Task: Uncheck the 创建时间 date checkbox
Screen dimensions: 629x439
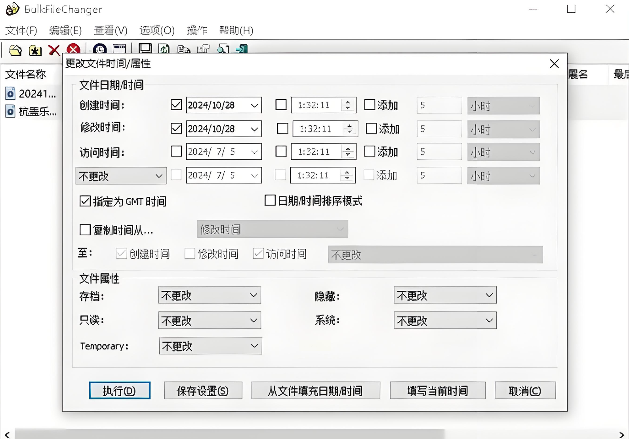Action: [176, 105]
